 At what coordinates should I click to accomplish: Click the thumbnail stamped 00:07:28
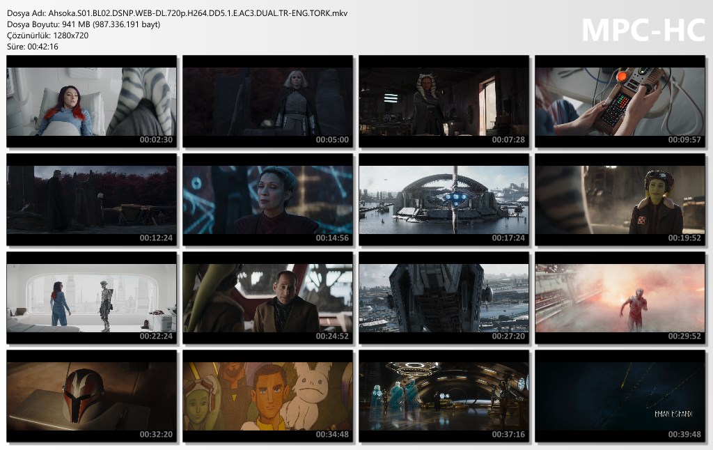[444, 102]
